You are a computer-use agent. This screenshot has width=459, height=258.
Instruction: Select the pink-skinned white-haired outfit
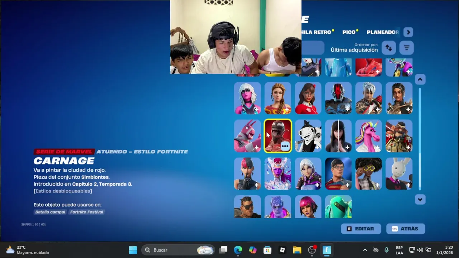click(247, 98)
